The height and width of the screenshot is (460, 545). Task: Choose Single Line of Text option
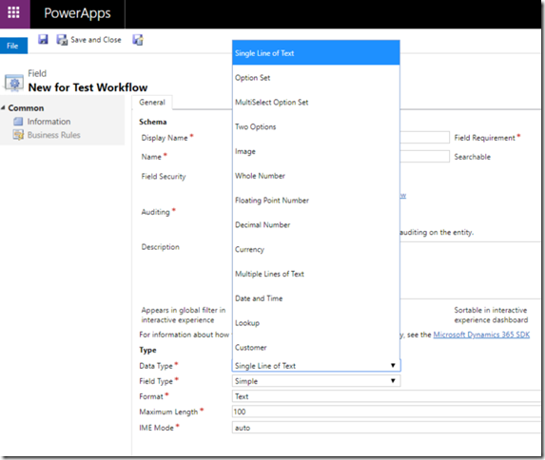[x=316, y=53]
